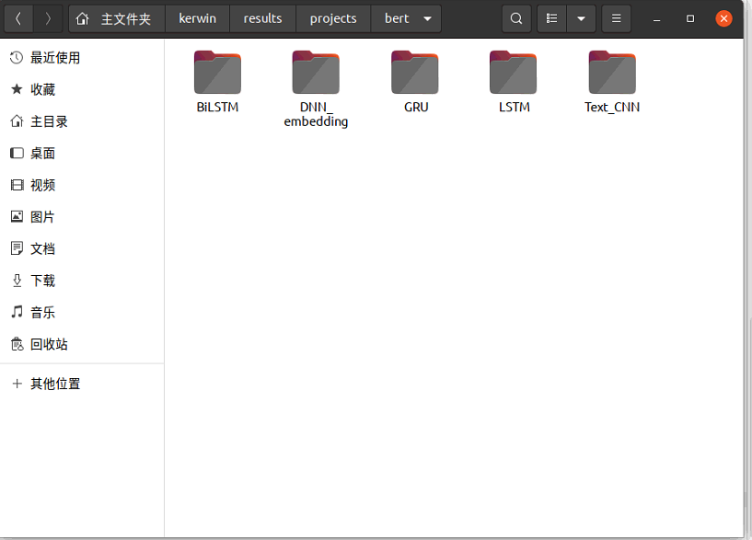752x540 pixels.
Task: Go to 主目录 in sidebar
Action: 82,121
